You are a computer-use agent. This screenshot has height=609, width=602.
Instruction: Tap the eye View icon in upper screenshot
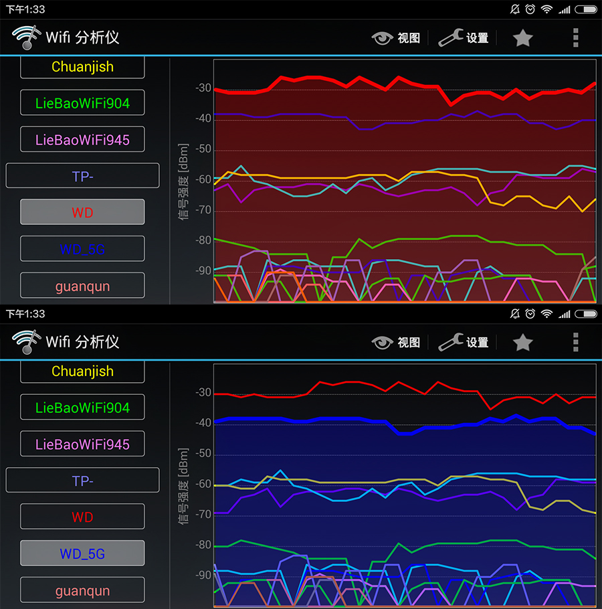point(382,38)
